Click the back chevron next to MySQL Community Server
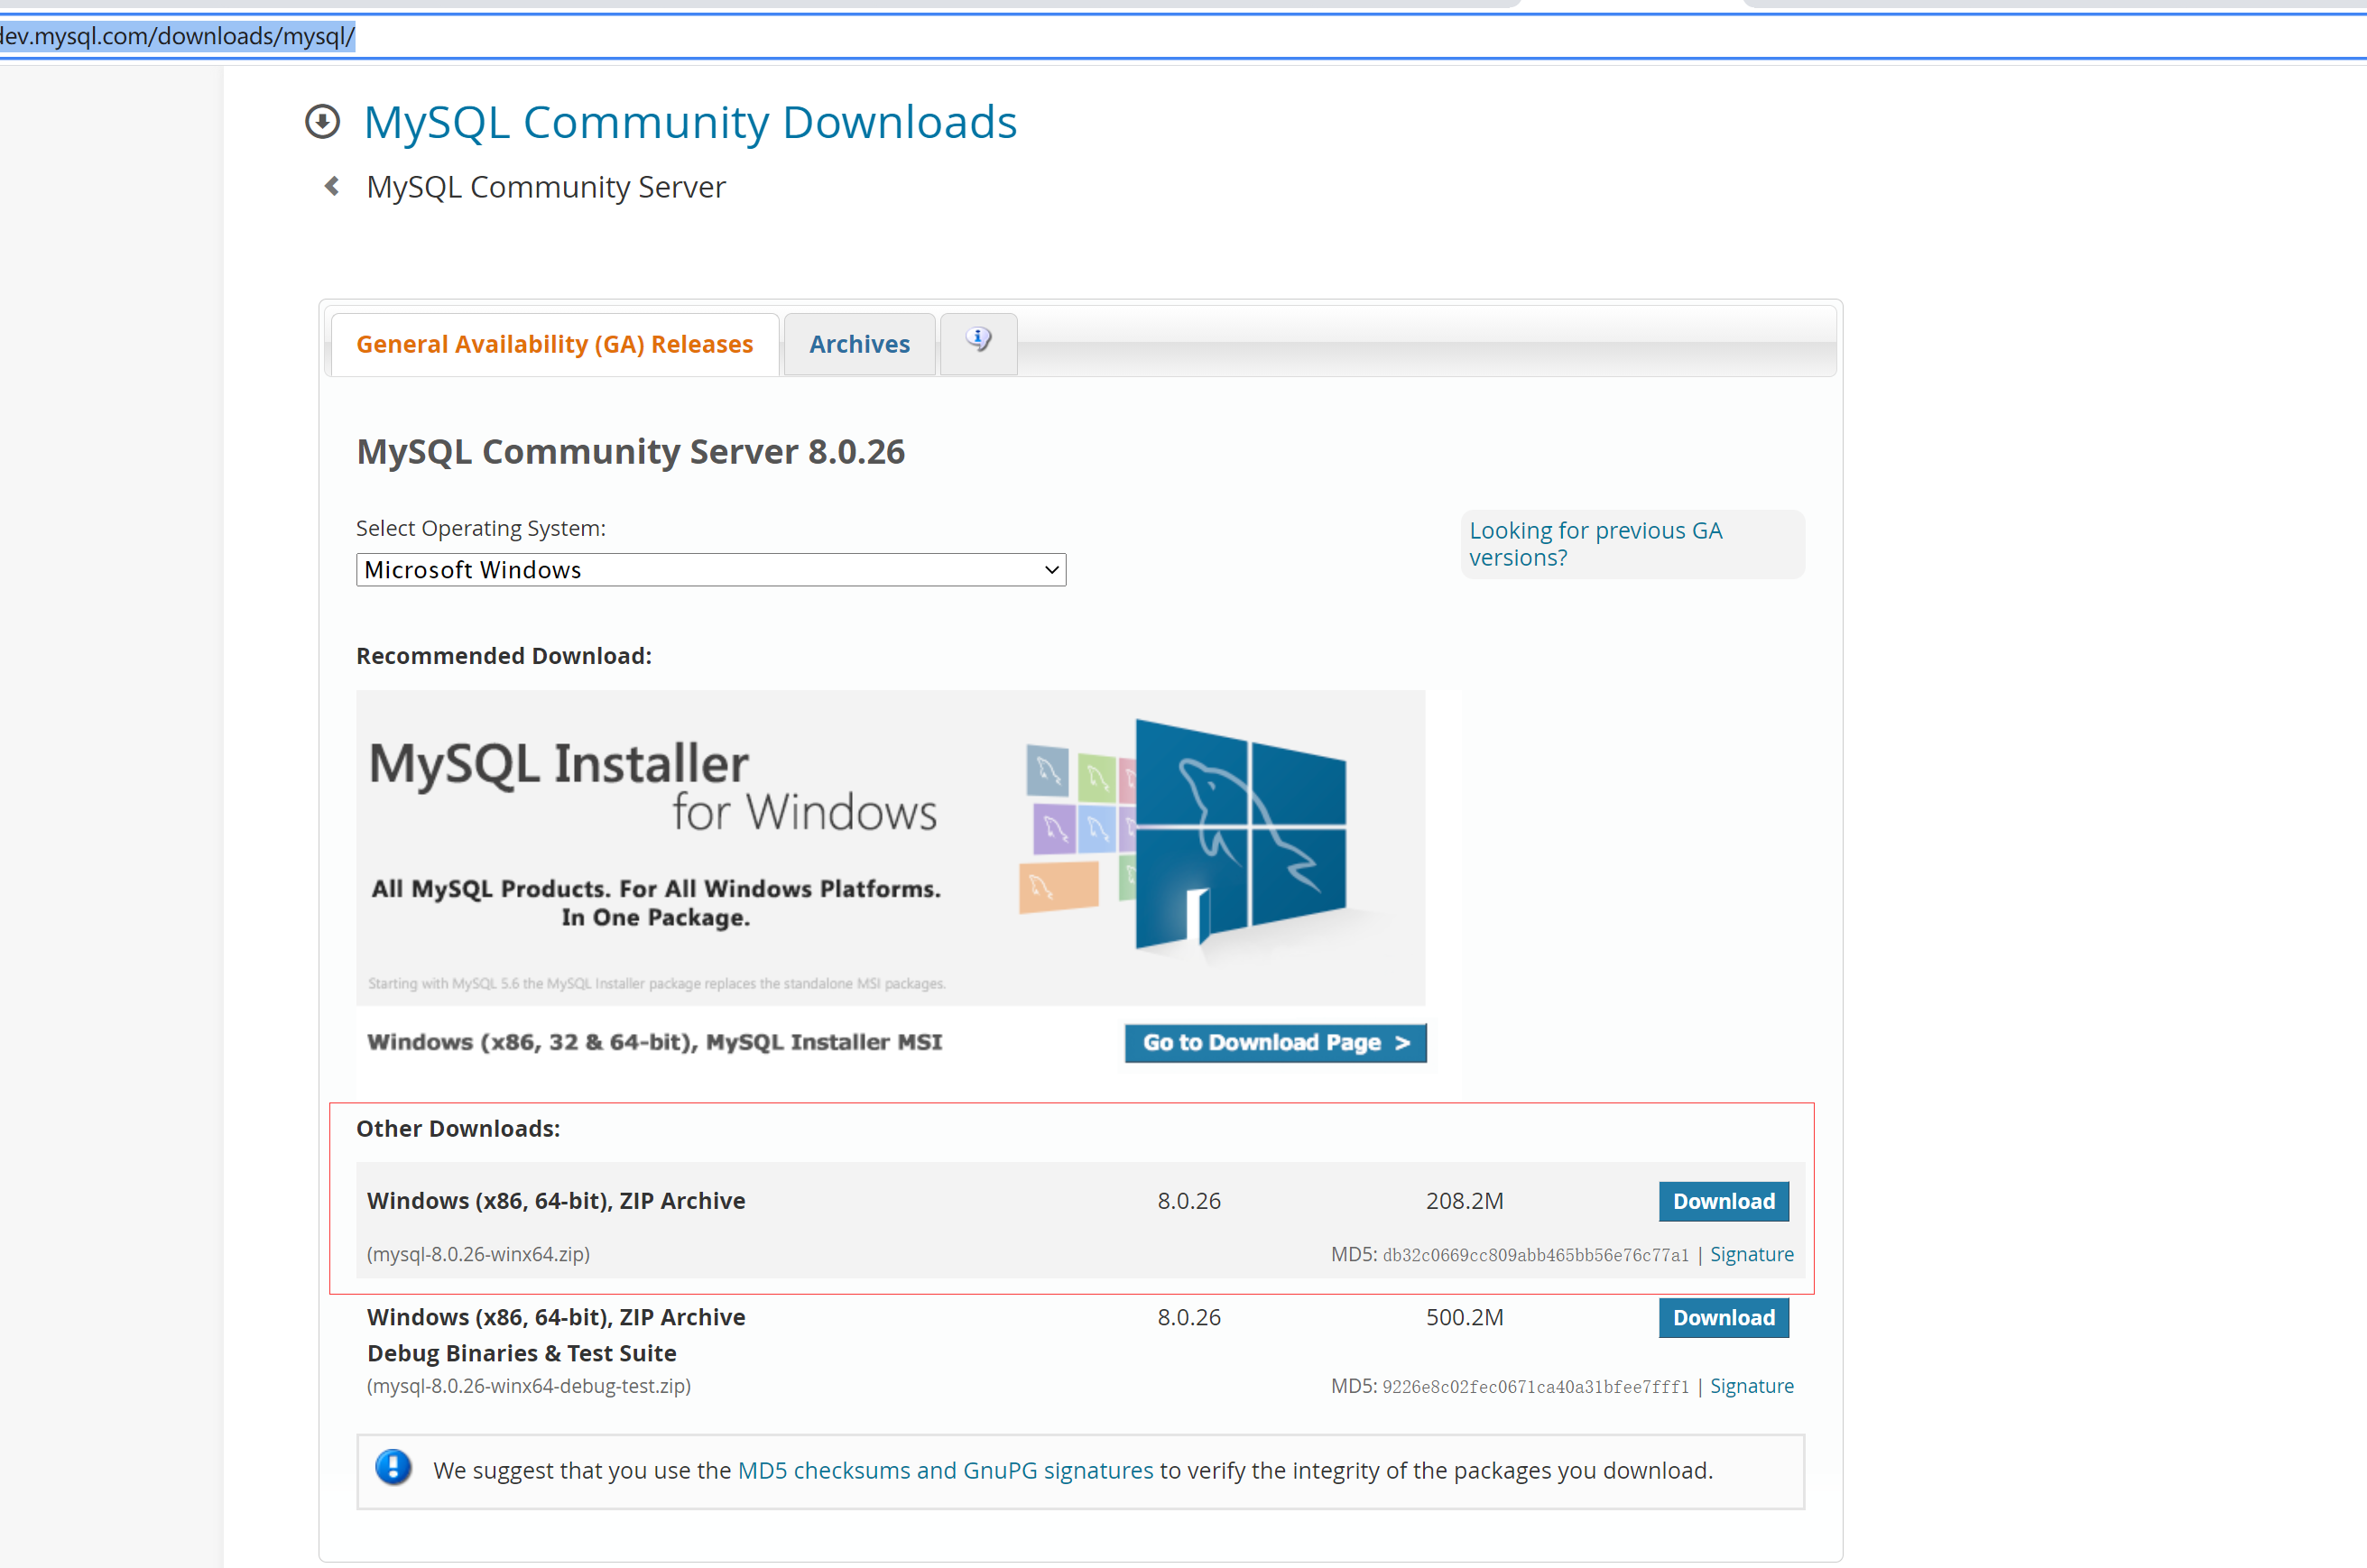2367x1568 pixels. [x=332, y=186]
